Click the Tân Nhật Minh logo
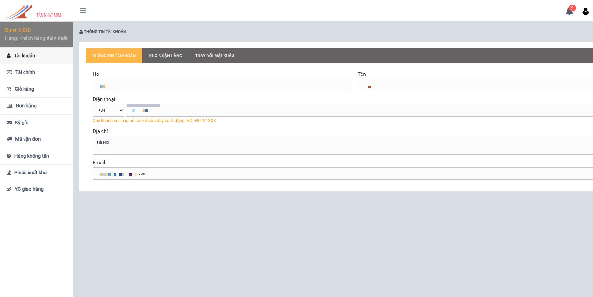593x297 pixels. (34, 12)
